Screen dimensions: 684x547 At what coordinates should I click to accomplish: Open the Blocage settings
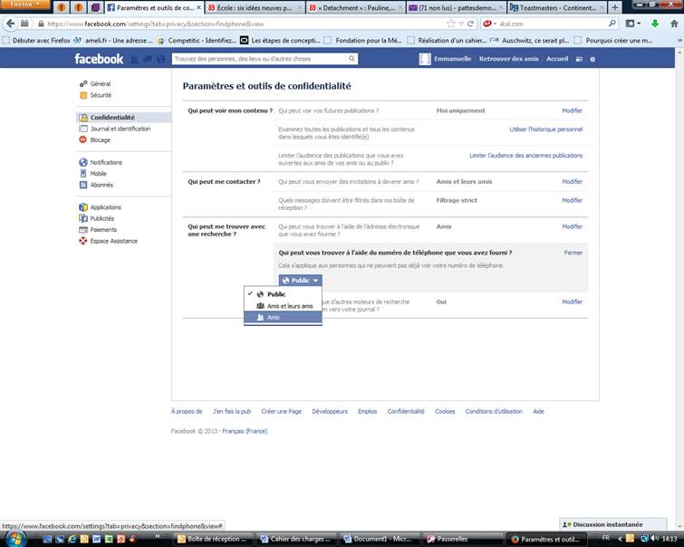(100, 140)
